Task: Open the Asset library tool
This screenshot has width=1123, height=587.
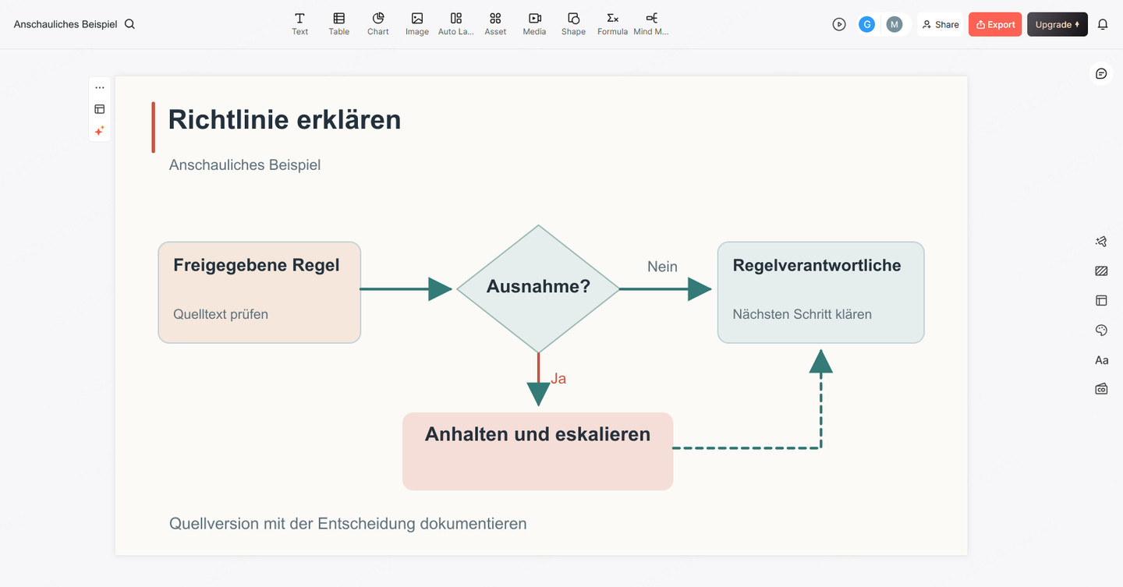Action: pyautogui.click(x=495, y=23)
